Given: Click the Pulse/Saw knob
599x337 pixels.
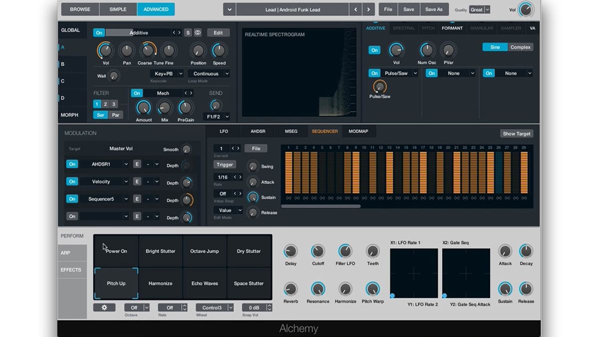Looking at the screenshot, I should [380, 86].
